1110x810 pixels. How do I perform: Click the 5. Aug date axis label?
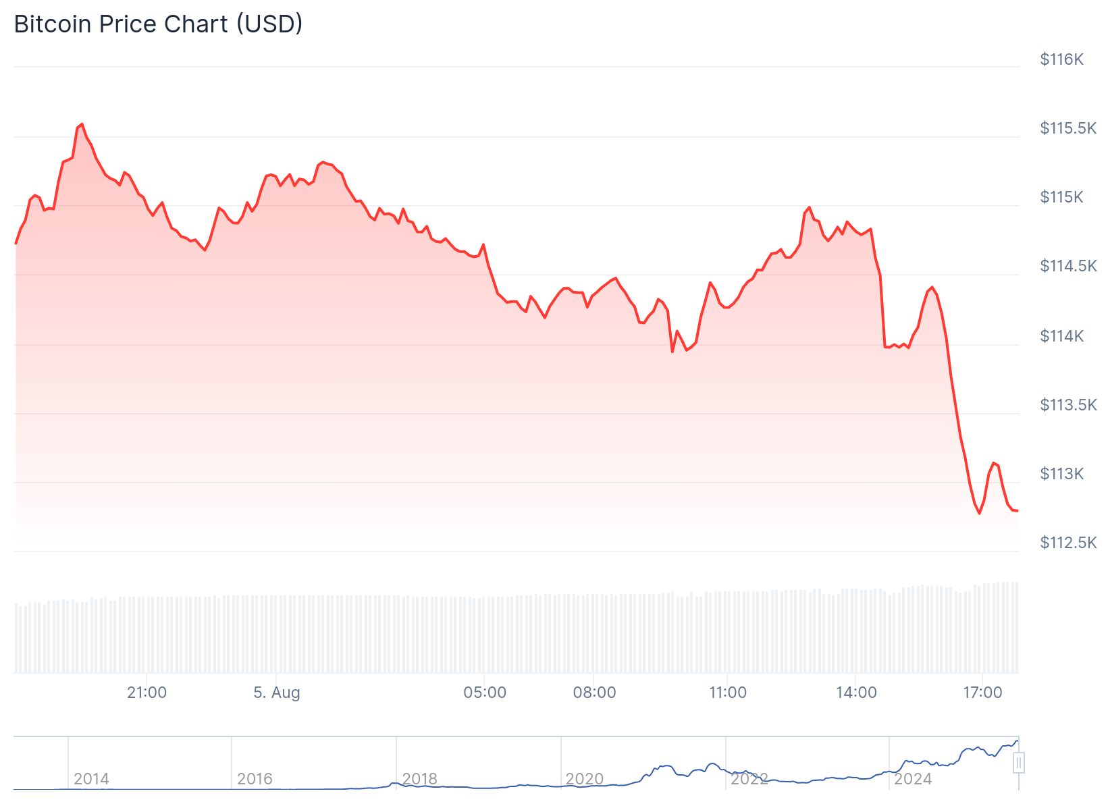click(277, 693)
